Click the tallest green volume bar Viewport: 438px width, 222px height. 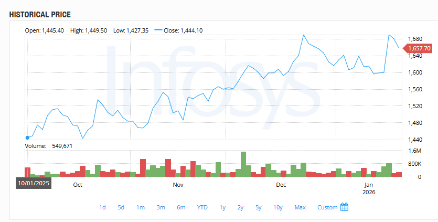pos(243,164)
